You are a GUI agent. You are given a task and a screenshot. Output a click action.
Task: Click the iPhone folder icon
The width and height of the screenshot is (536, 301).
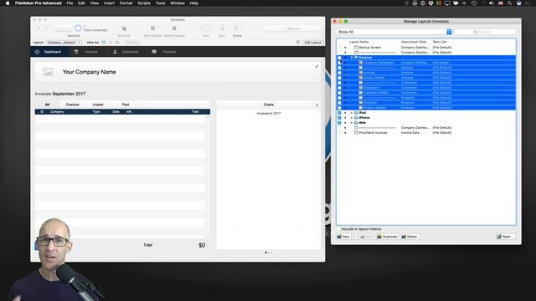(x=356, y=118)
